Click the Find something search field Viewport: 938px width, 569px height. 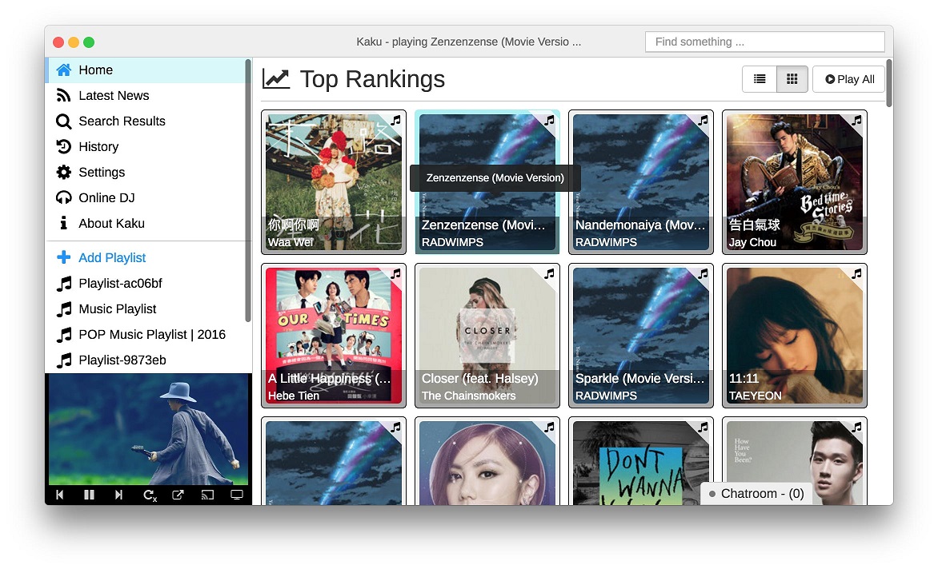[x=764, y=42]
